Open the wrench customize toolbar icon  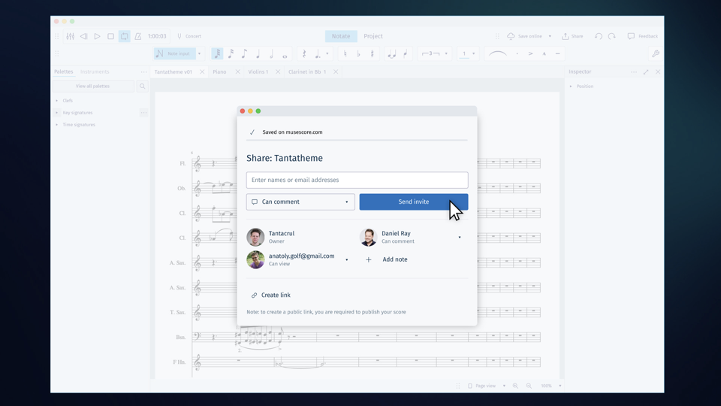(656, 54)
